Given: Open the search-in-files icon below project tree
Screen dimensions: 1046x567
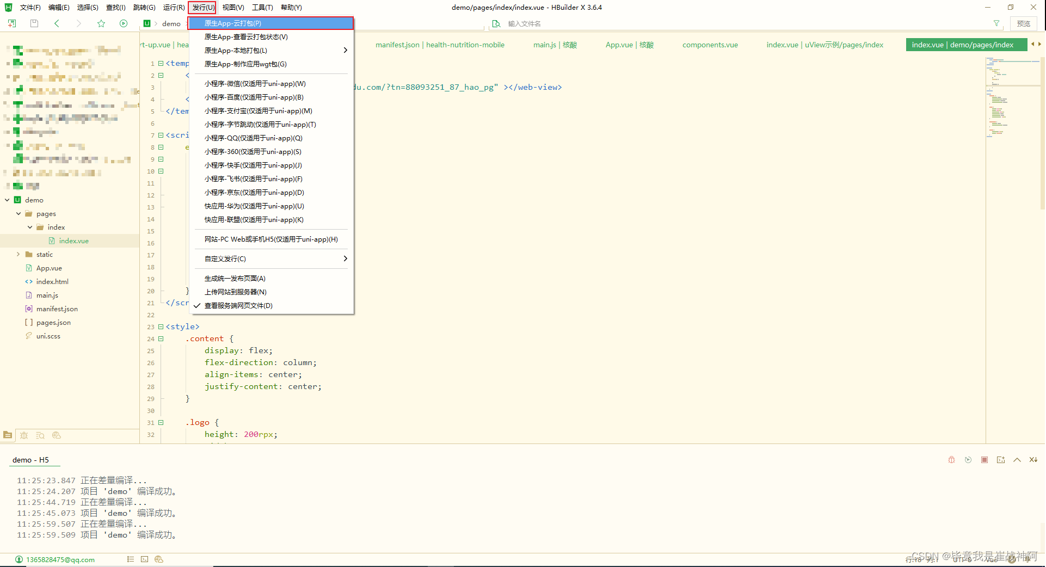Looking at the screenshot, I should point(40,435).
